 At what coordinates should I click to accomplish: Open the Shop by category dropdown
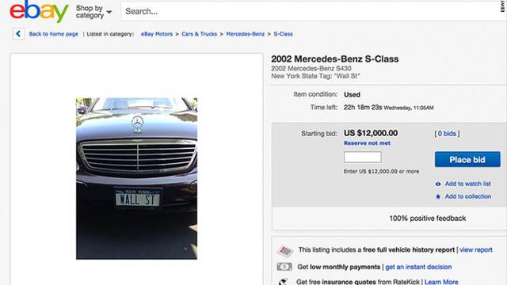93,12
